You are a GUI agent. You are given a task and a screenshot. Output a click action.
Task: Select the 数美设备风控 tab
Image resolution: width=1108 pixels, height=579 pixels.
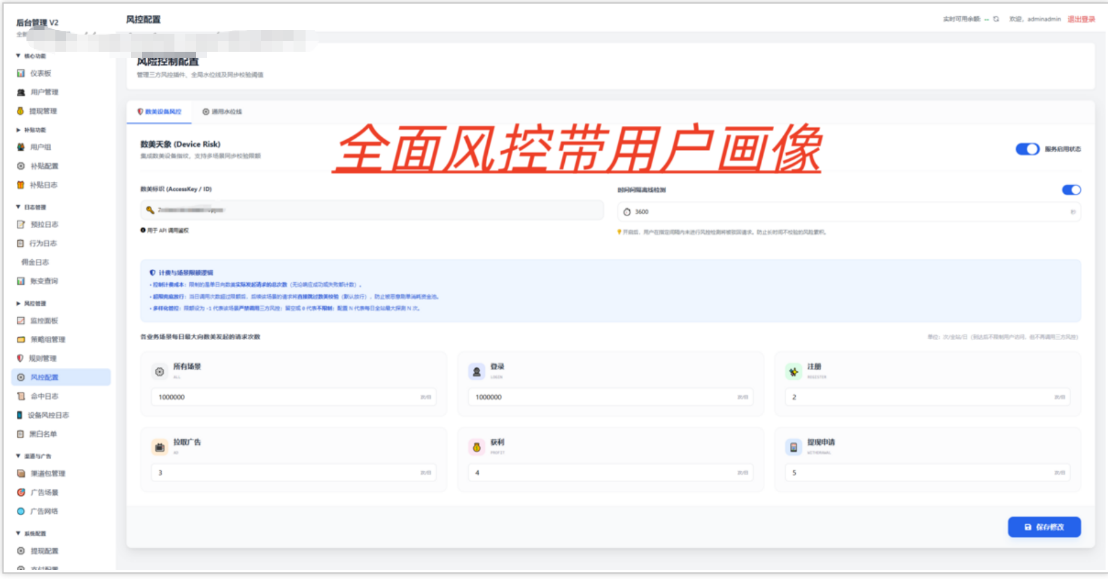click(159, 112)
